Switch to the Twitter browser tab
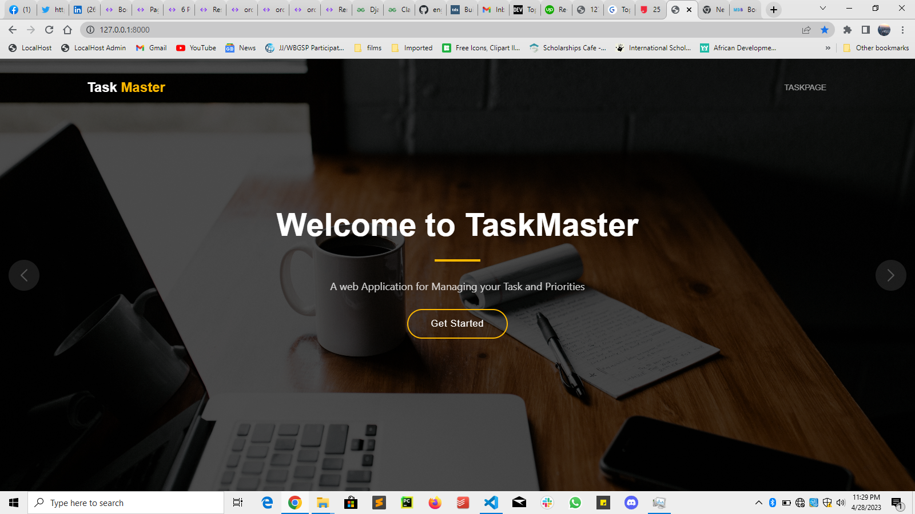Image resolution: width=915 pixels, height=514 pixels. coord(53,10)
